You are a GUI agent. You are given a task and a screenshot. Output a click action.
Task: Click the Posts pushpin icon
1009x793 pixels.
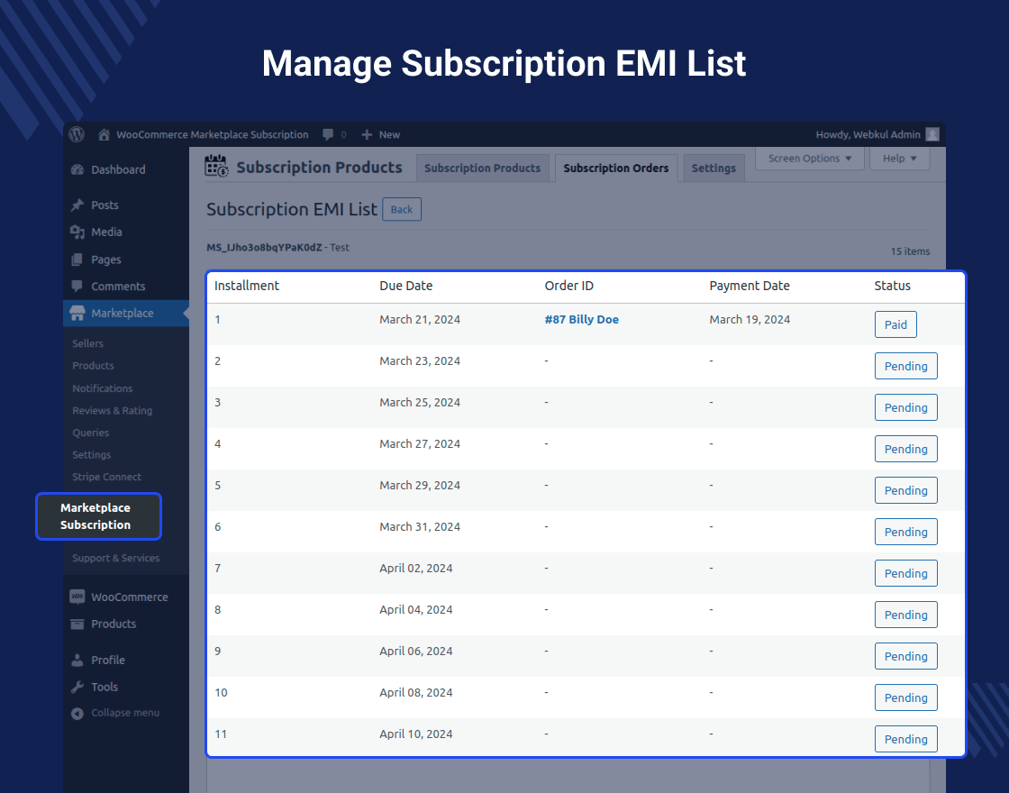(77, 205)
